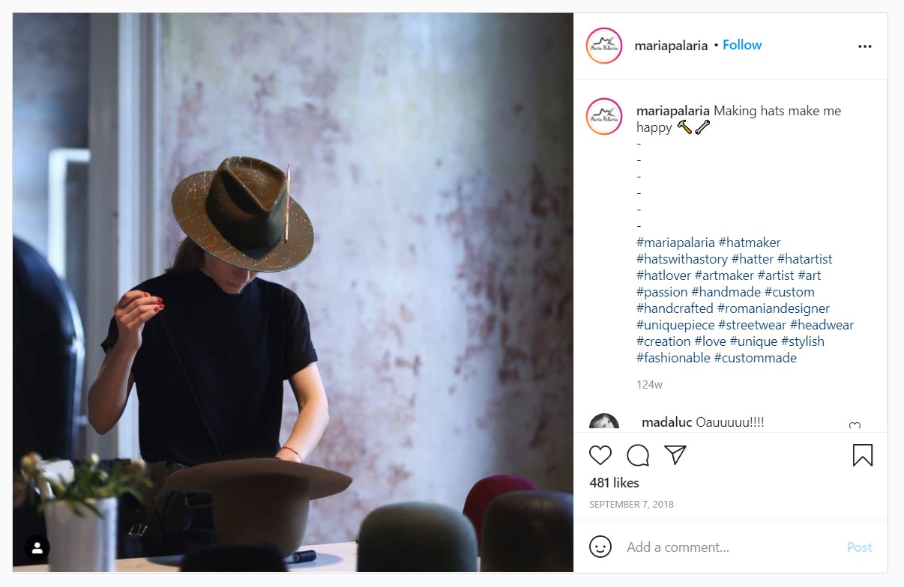
Task: Submit comment with Post button
Action: (x=859, y=547)
